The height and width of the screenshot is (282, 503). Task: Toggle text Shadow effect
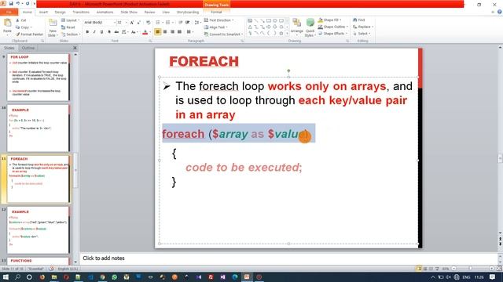coord(109,32)
